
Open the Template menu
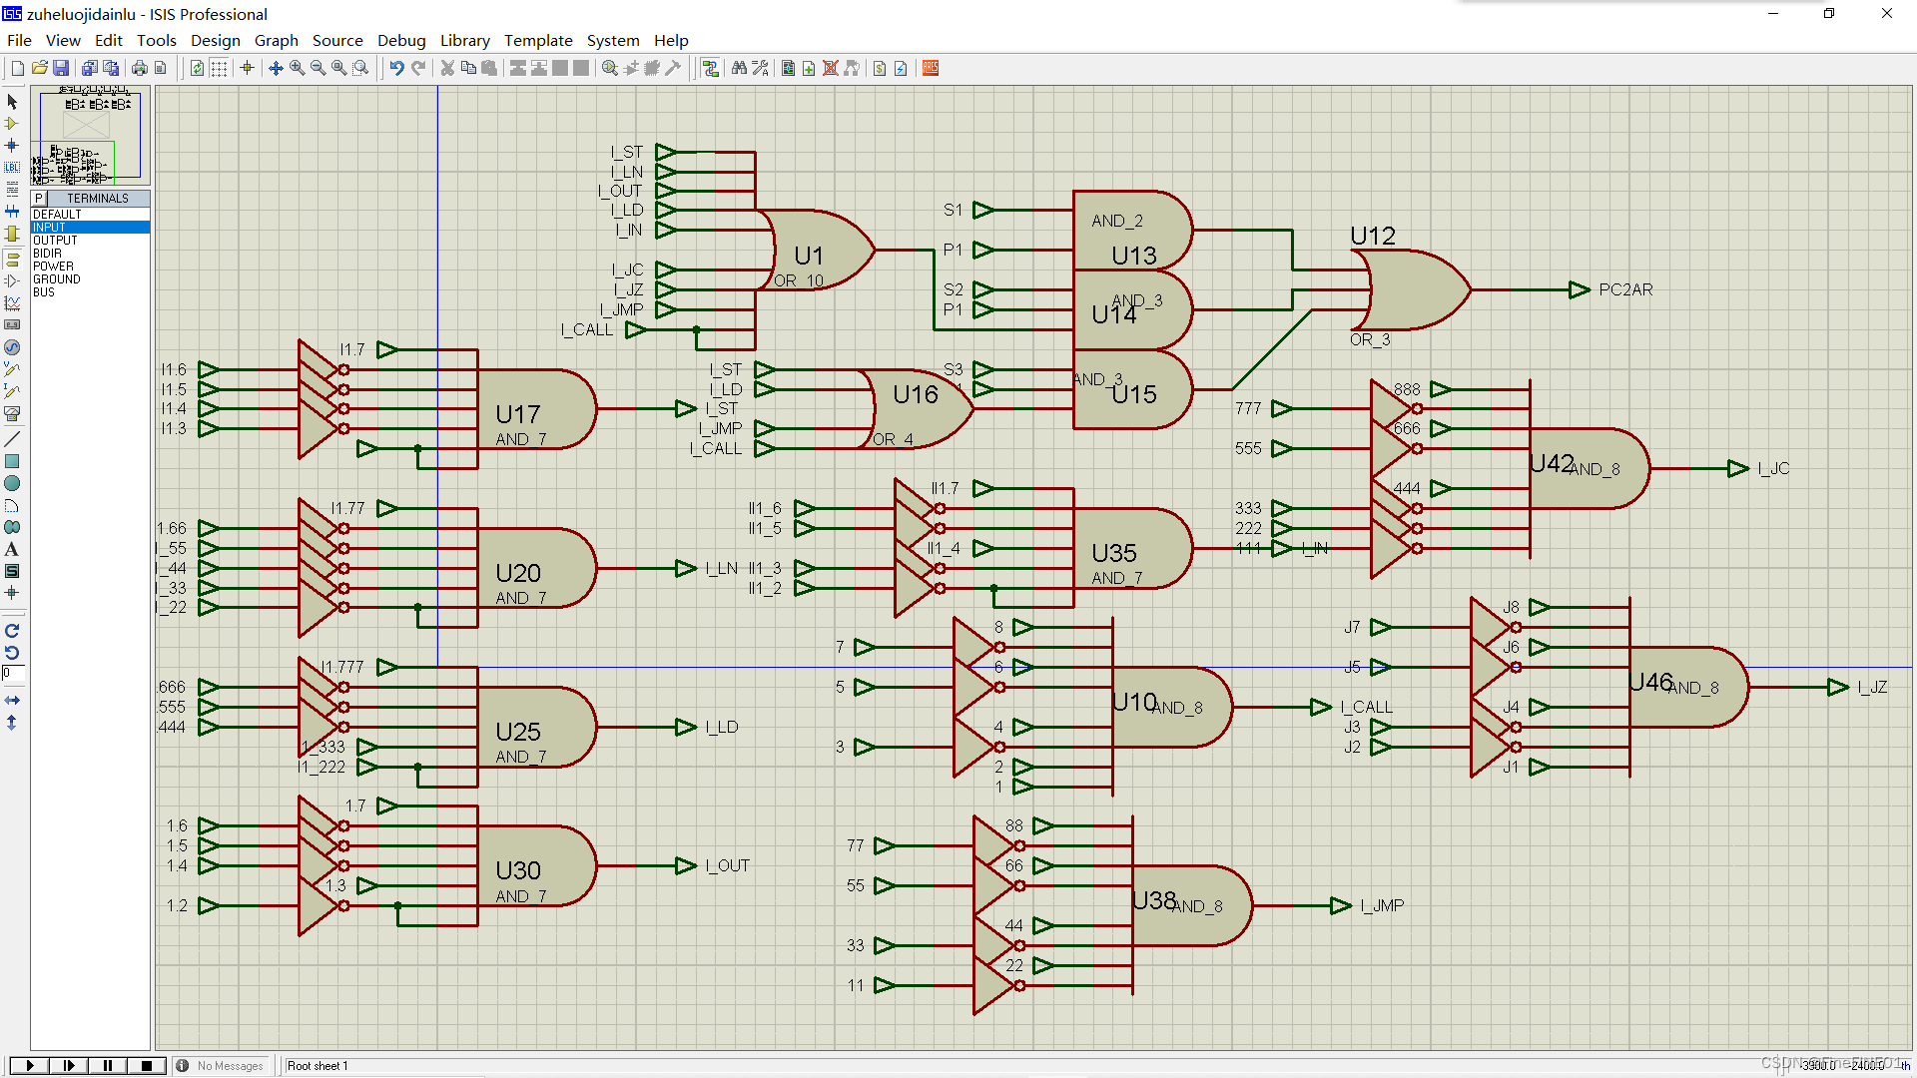537,40
